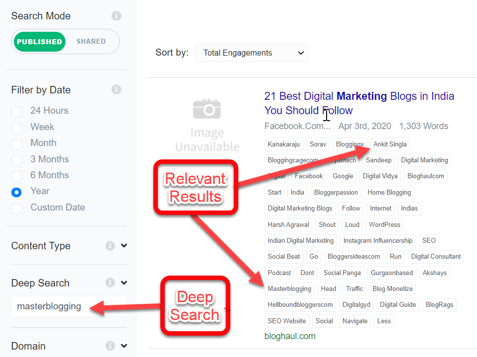477x357 pixels.
Task: Click the Sorav tag
Action: [x=318, y=144]
